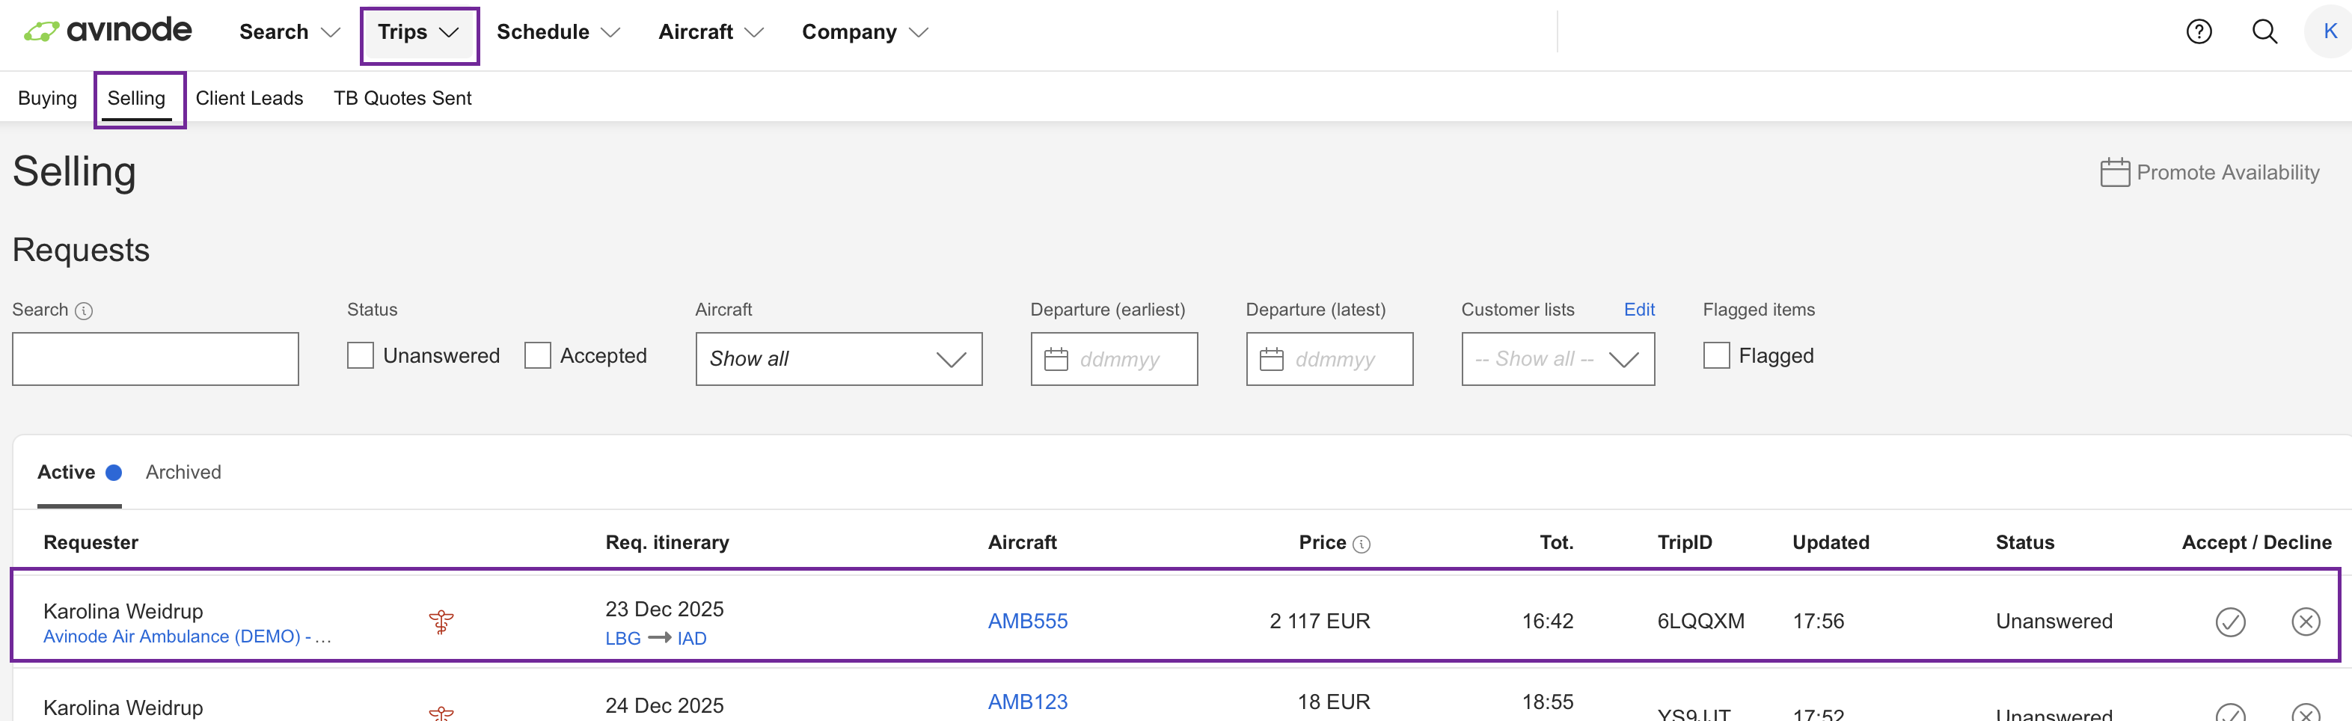
Task: Click the AMB555 aircraft link
Action: point(1027,622)
